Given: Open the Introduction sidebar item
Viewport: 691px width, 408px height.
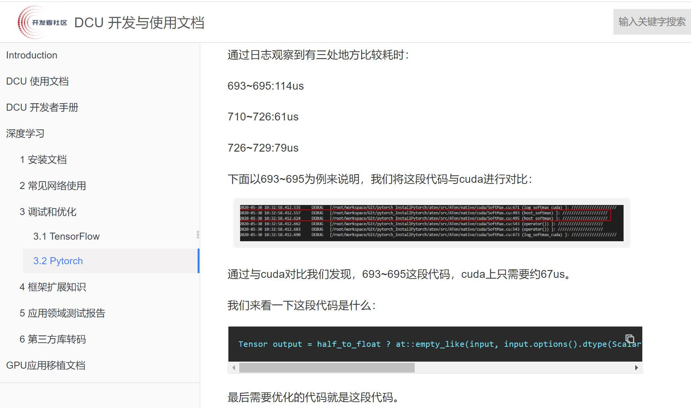Looking at the screenshot, I should 32,55.
